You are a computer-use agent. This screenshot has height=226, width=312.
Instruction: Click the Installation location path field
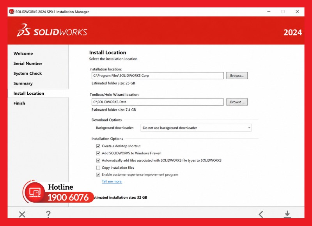pos(158,76)
